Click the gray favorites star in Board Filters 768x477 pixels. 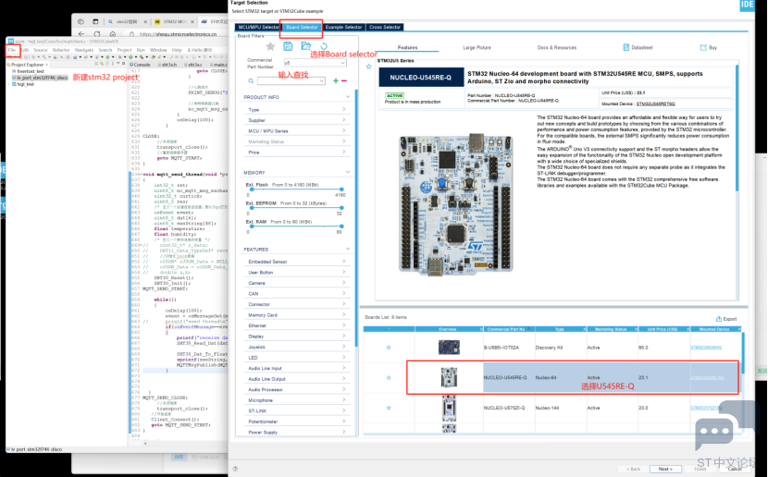[270, 46]
